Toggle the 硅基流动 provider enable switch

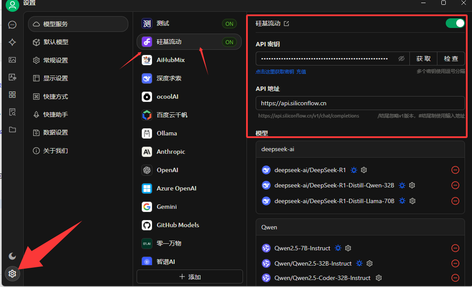[x=455, y=23]
